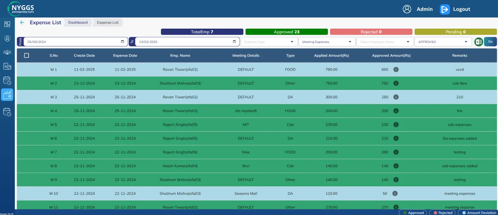Click the Admin user avatar icon
This screenshot has height=215, width=498.
[407, 9]
